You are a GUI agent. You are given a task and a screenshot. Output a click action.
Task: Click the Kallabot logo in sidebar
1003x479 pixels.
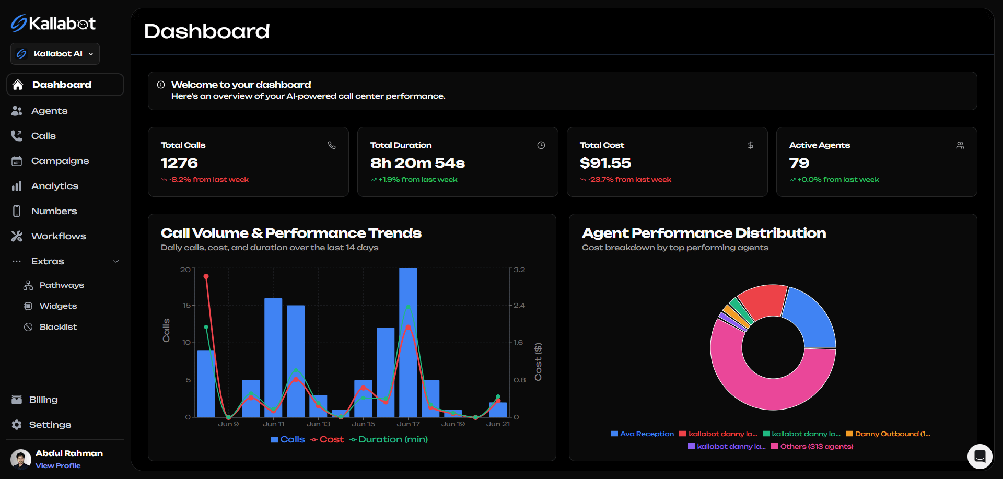point(53,24)
